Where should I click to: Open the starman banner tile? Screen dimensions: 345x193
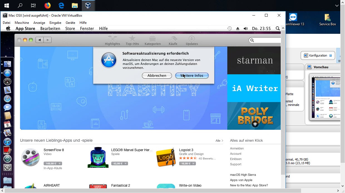click(254, 60)
